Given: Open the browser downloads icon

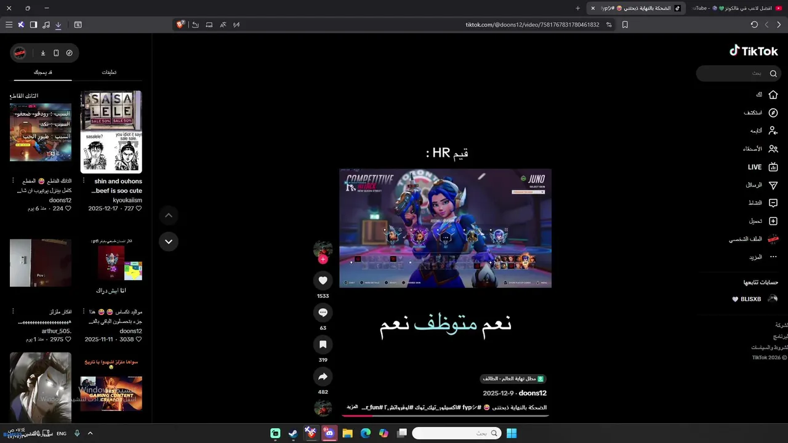Looking at the screenshot, I should click(58, 25).
